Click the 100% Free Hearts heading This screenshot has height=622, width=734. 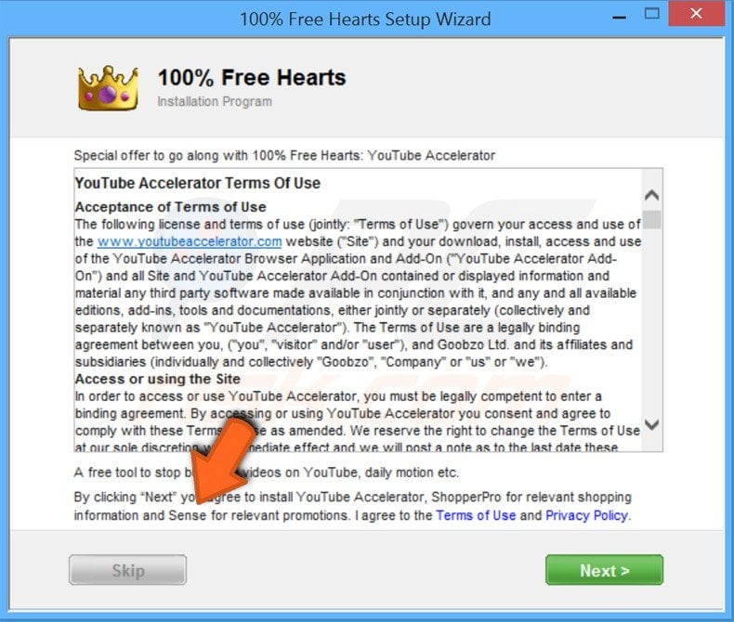252,78
